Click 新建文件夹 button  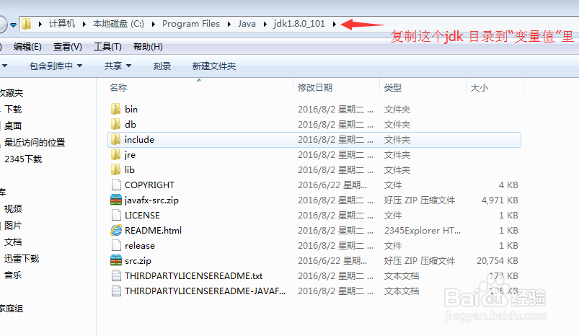click(x=214, y=66)
